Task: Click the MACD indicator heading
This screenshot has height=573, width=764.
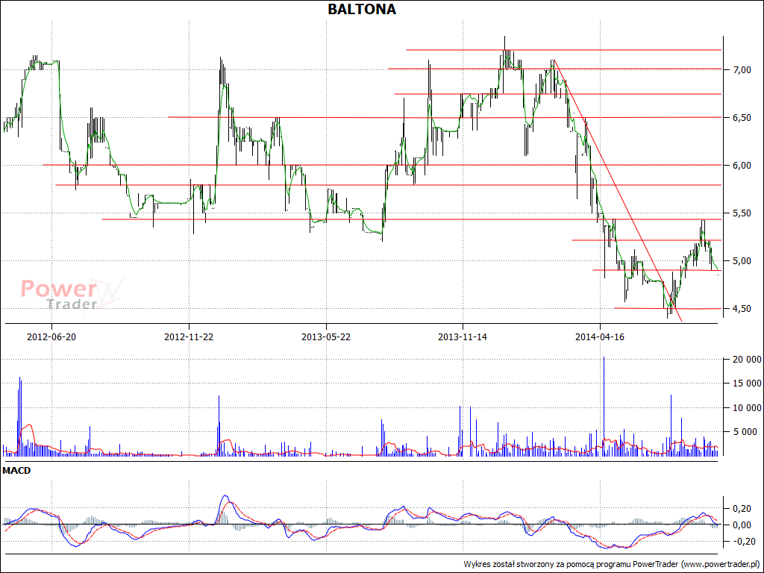Action: click(16, 471)
